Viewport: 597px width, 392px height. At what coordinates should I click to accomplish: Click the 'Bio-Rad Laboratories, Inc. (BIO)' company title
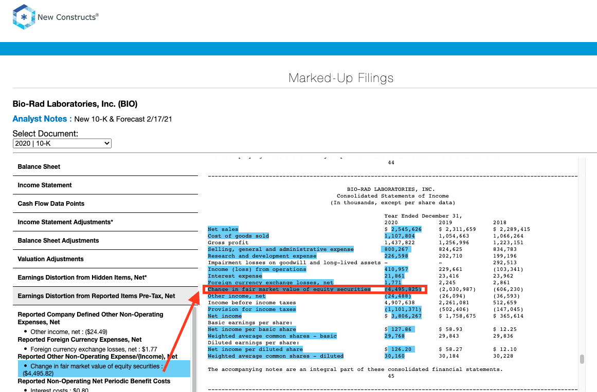tap(75, 104)
